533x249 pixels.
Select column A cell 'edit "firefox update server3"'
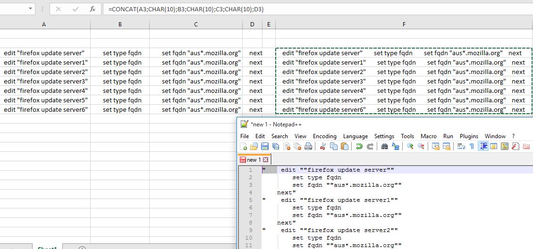click(45, 81)
